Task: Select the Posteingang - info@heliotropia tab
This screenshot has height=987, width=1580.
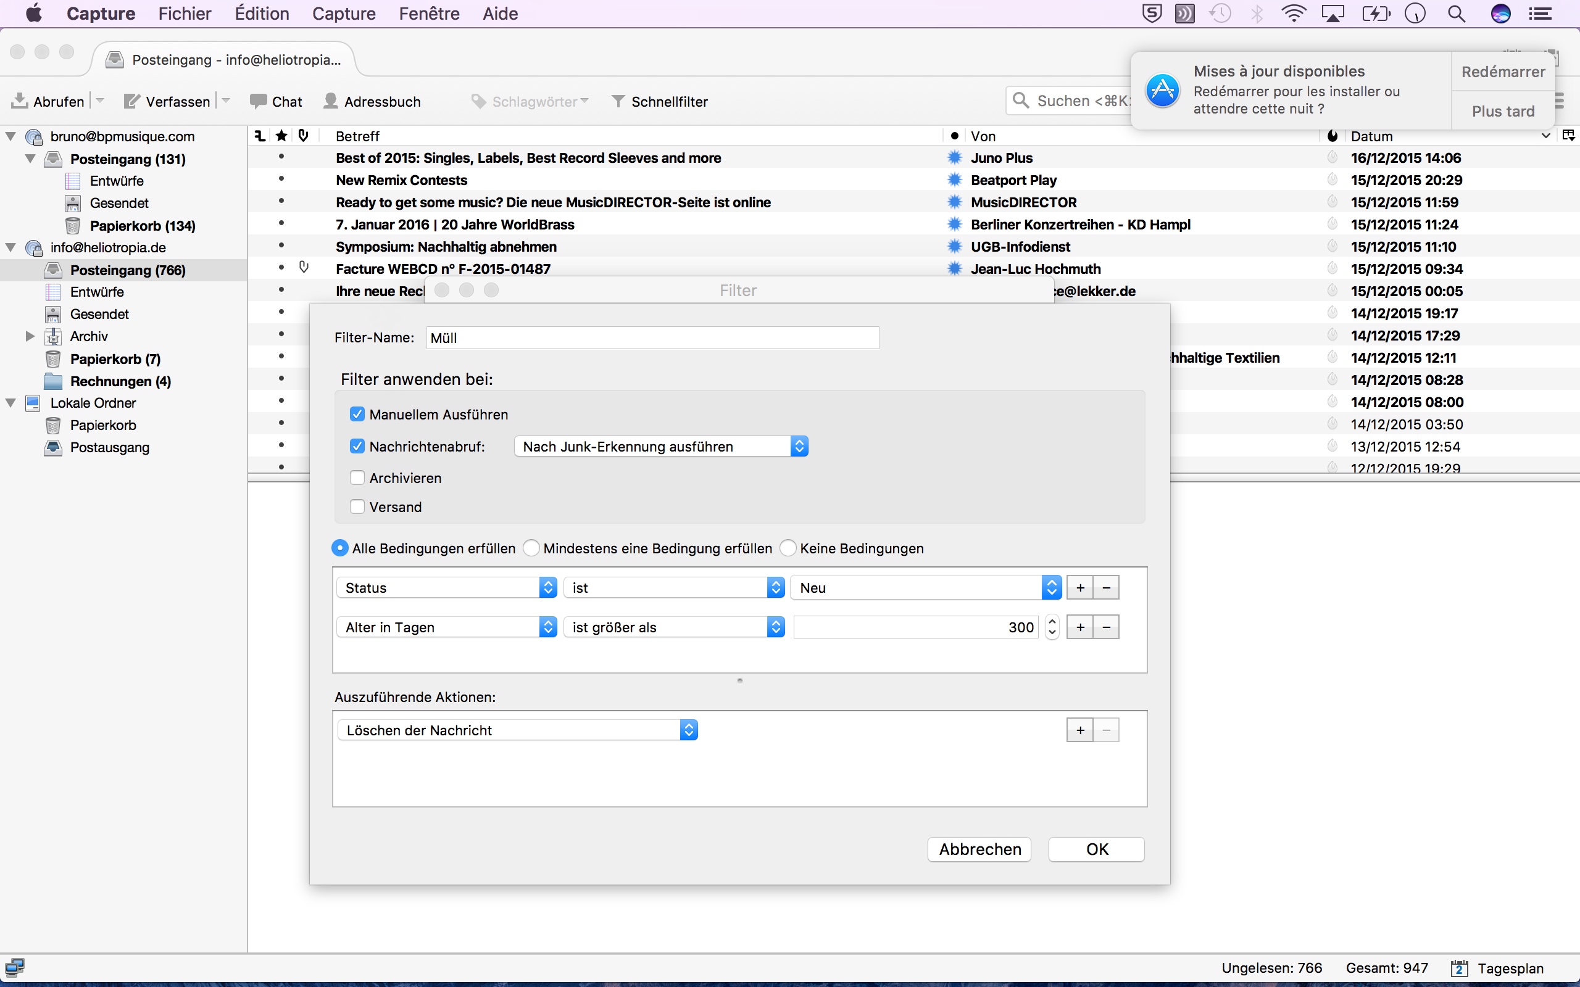Action: [225, 59]
